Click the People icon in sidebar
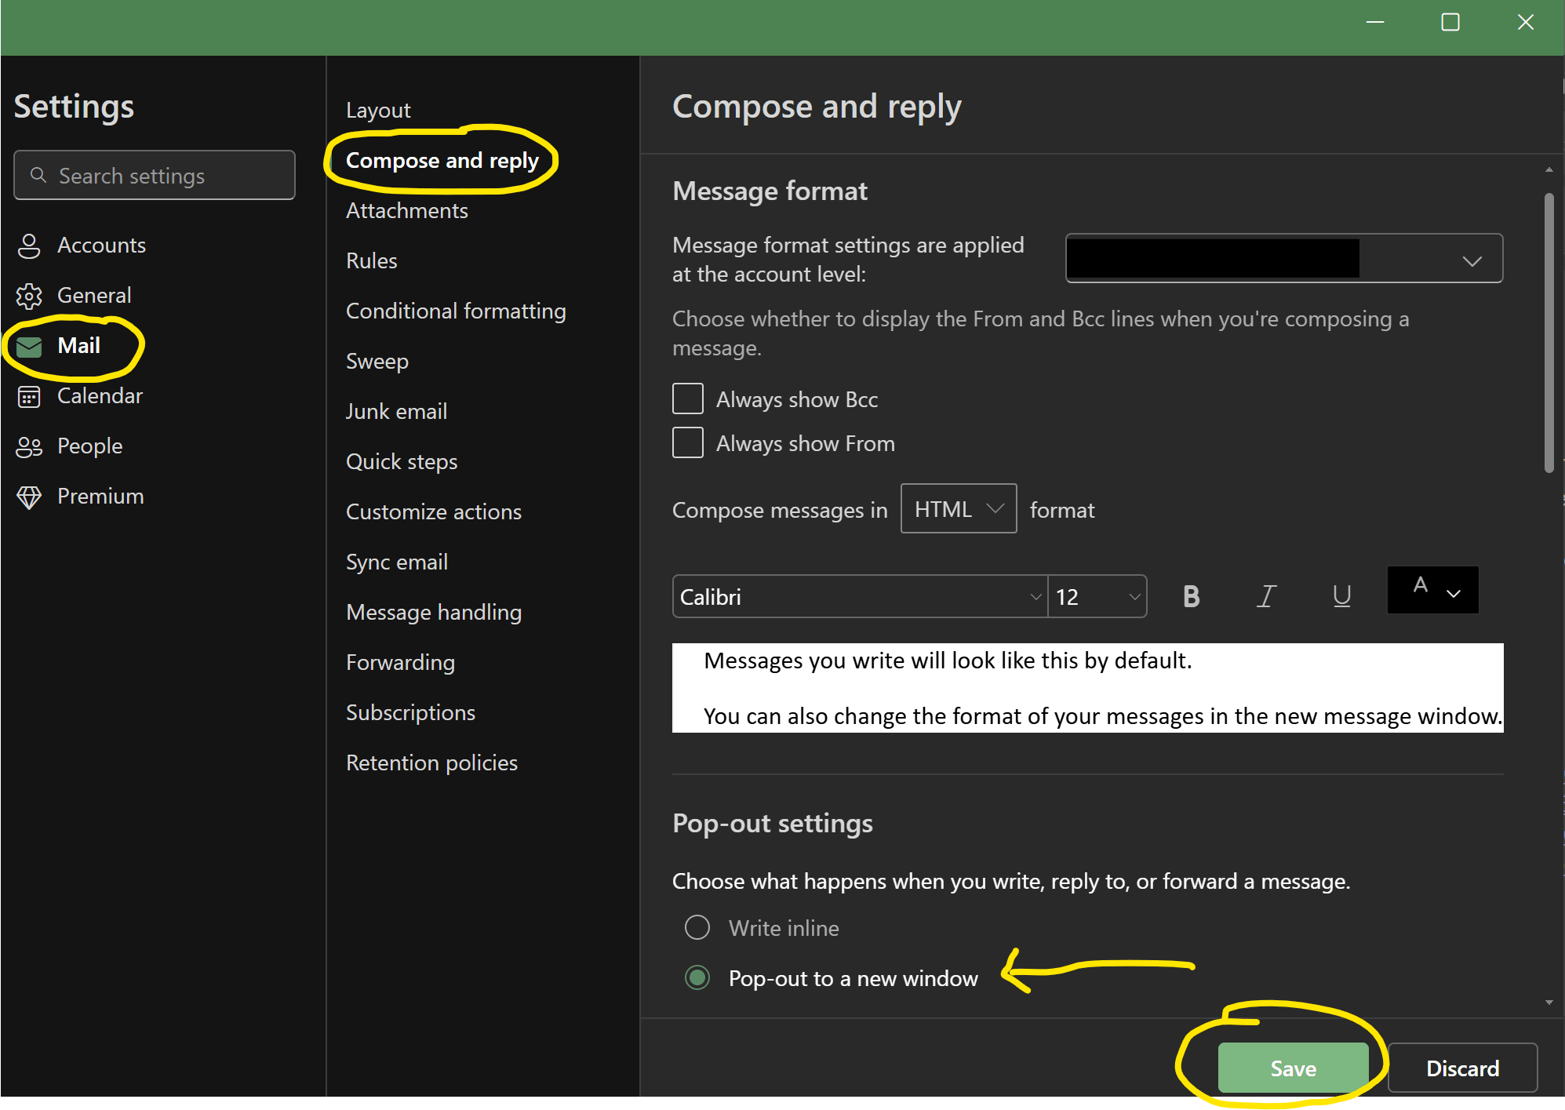The height and width of the screenshot is (1110, 1565). coord(29,447)
